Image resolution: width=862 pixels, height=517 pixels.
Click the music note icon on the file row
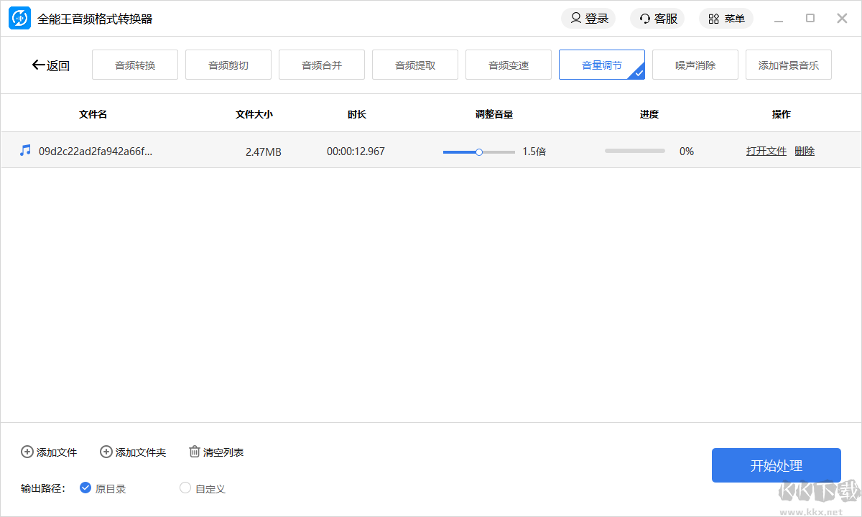tap(26, 151)
